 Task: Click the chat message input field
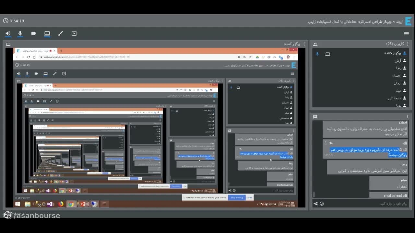[x=366, y=204]
